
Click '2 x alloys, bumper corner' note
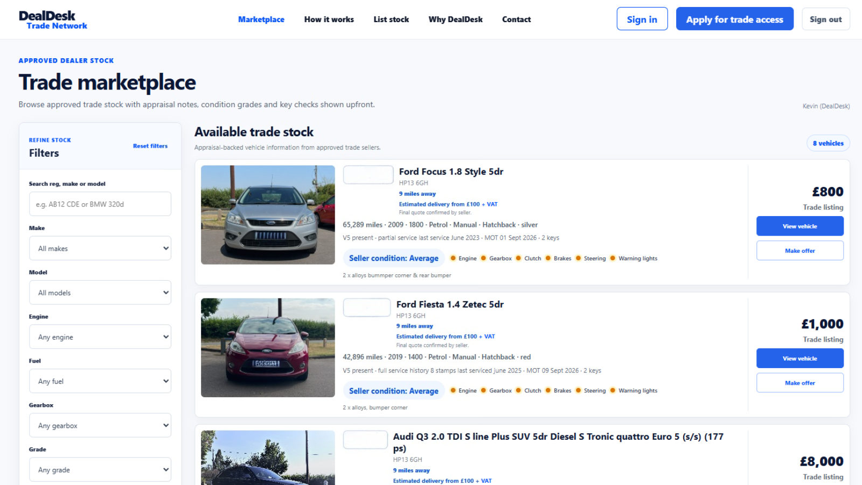(x=375, y=407)
